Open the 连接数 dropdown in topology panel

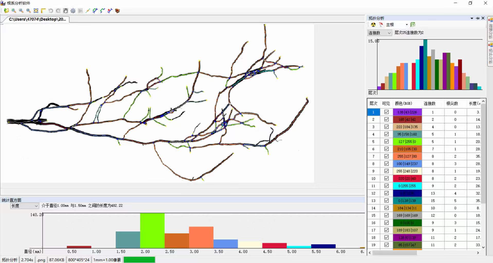point(380,33)
